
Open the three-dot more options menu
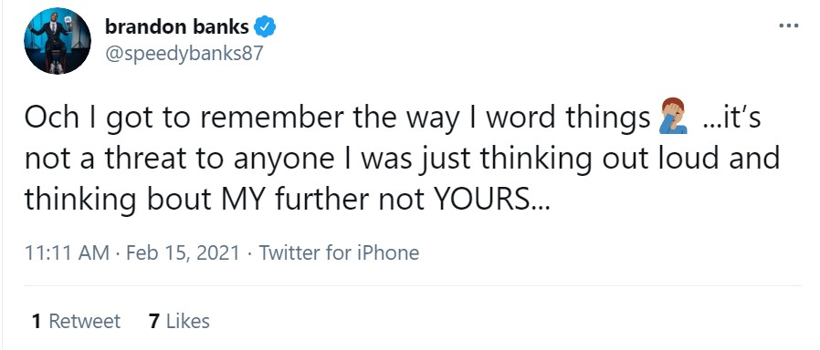(789, 25)
